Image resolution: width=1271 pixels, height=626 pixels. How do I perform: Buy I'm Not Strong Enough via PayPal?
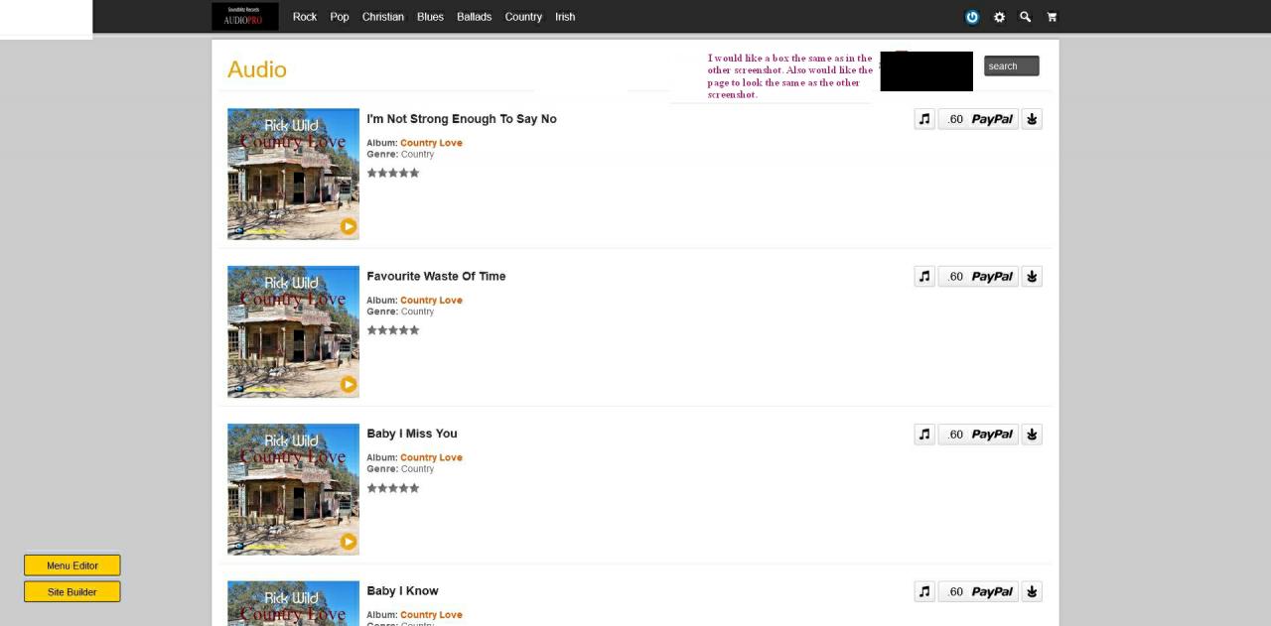978,119
